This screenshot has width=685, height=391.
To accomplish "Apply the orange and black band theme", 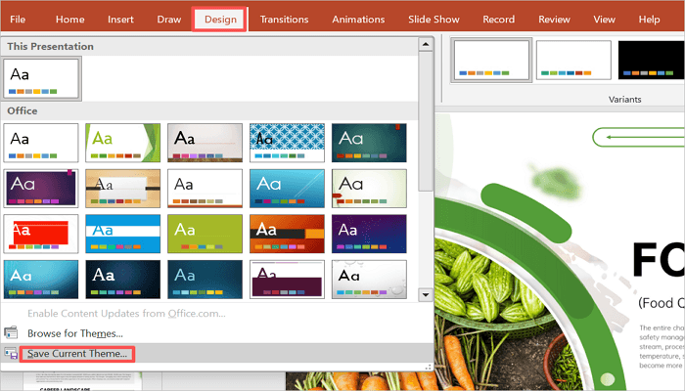I will coord(287,234).
